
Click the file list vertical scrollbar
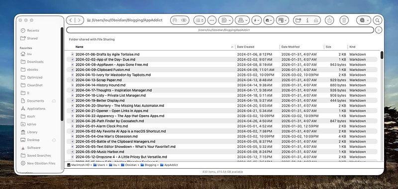pos(382,55)
